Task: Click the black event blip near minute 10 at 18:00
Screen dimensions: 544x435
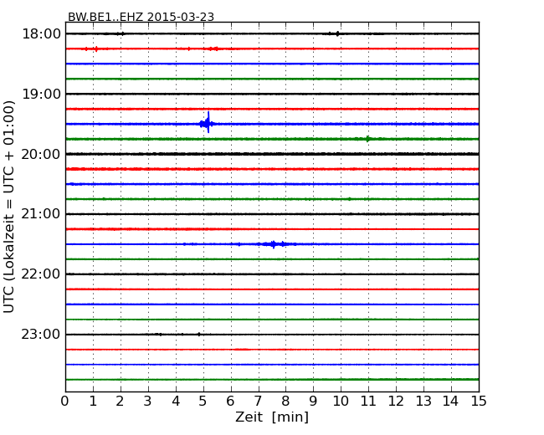Action: click(337, 33)
